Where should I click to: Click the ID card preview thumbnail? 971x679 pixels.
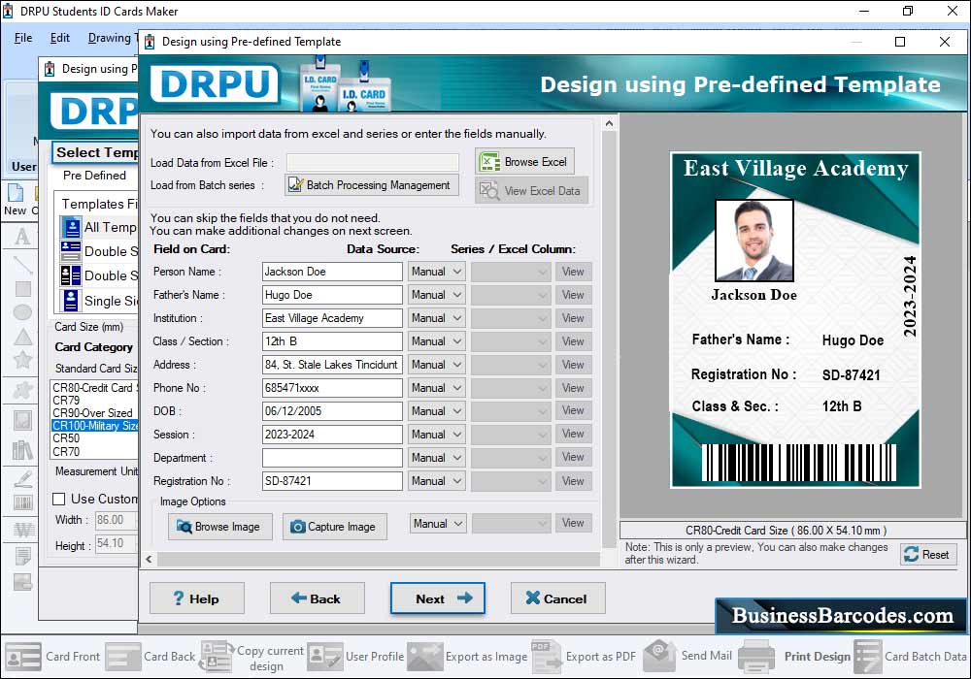pos(796,320)
